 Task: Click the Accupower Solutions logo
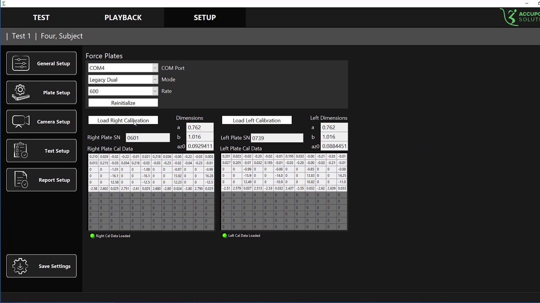pyautogui.click(x=520, y=17)
